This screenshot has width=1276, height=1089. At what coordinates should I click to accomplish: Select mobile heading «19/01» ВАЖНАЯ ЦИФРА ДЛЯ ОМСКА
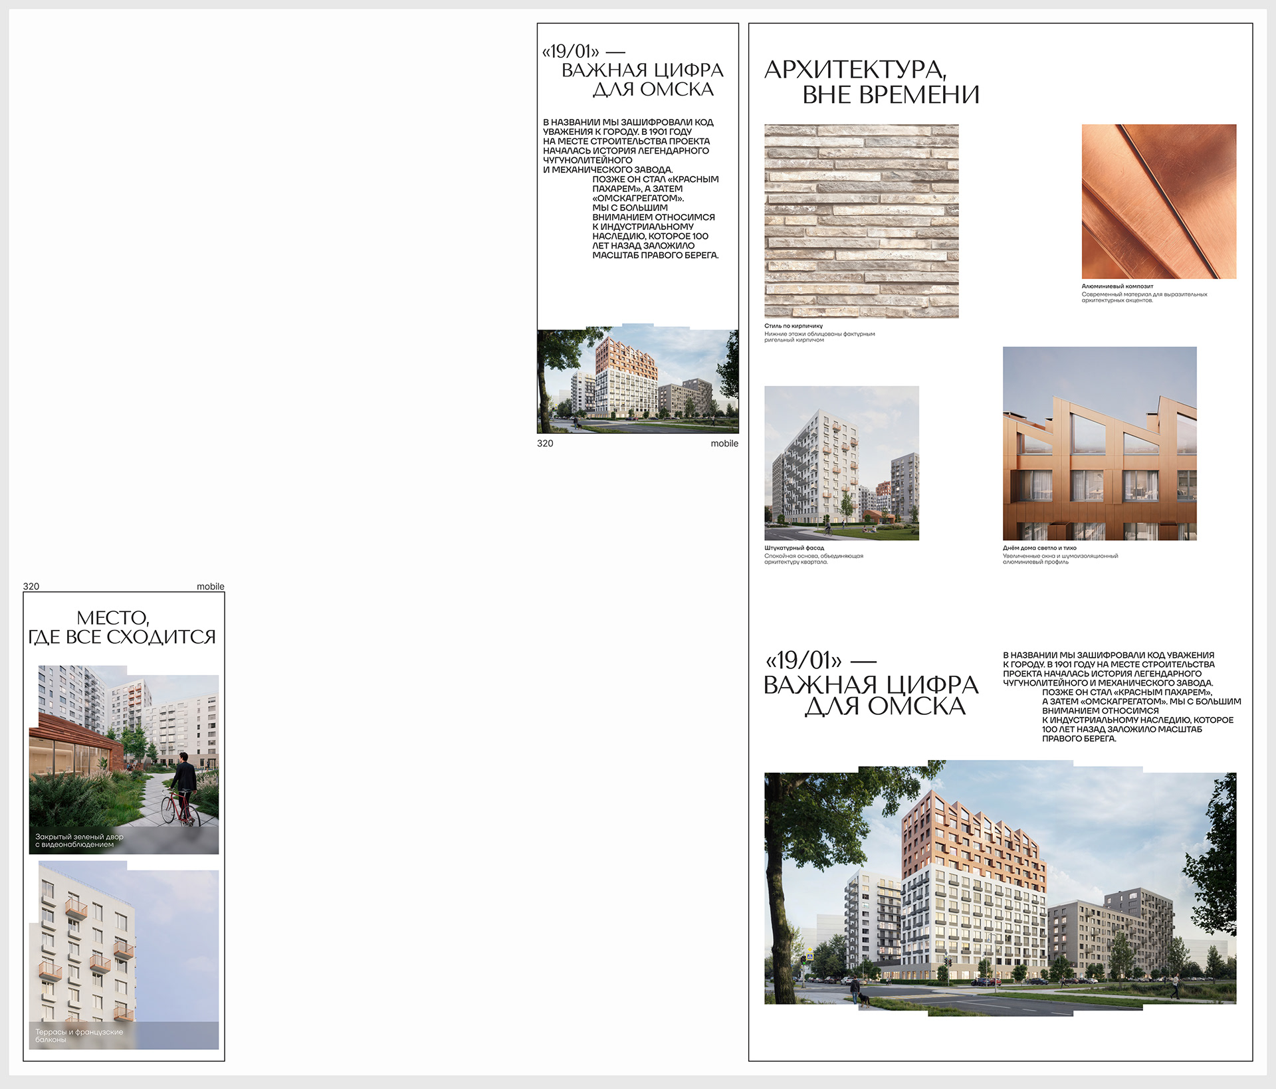(x=633, y=70)
